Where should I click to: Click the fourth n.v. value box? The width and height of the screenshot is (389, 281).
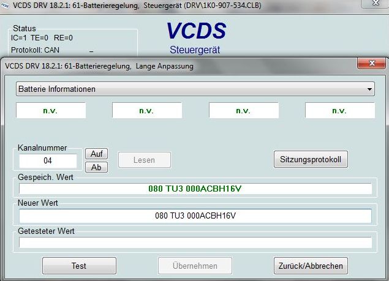click(340, 110)
